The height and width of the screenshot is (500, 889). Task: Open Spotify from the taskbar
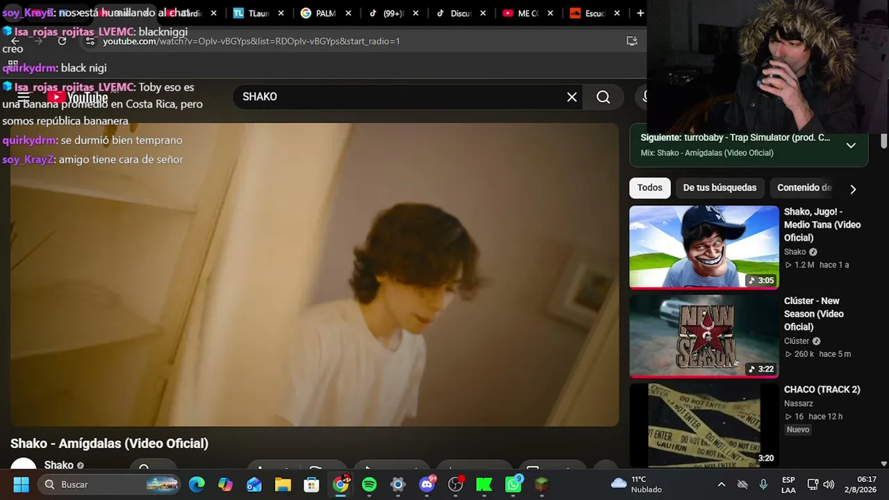[369, 484]
